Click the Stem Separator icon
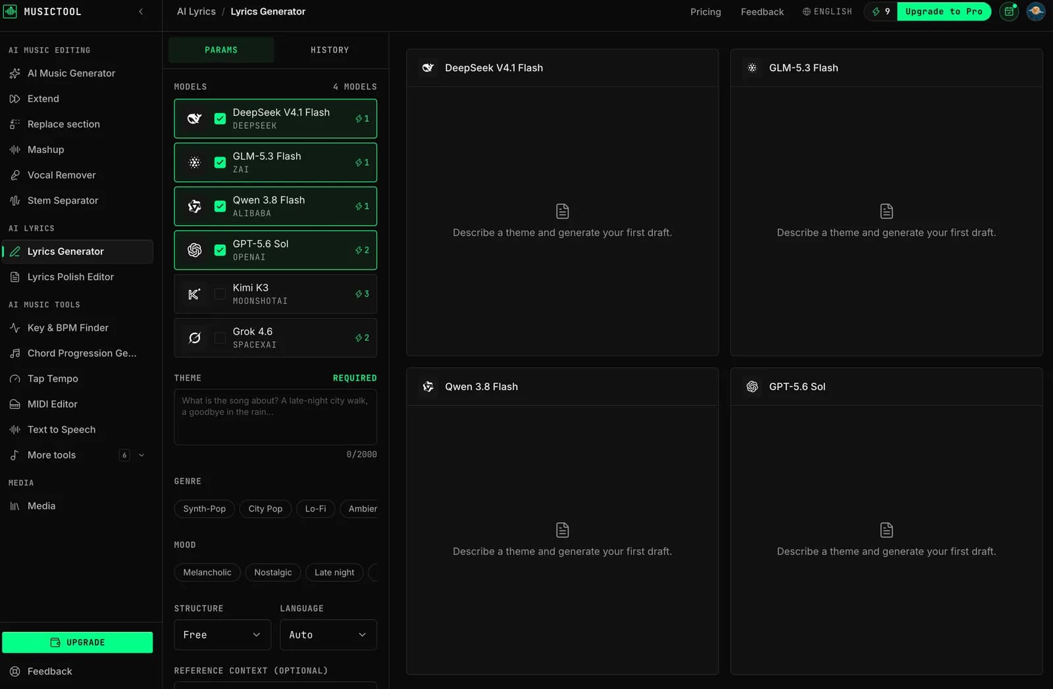 14,201
